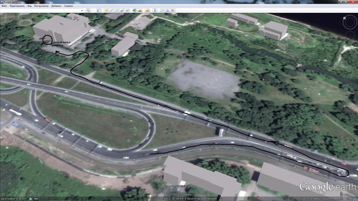Open the search history dropdown arrow
This screenshot has width=358, height=201.
coord(82,10)
